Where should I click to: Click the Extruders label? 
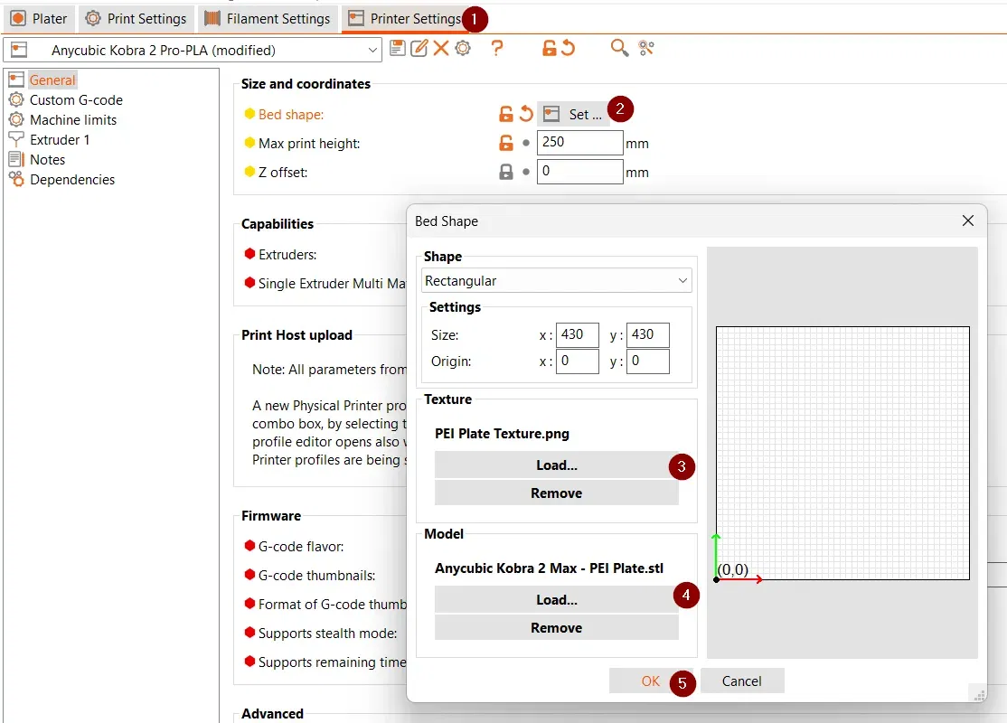(287, 254)
